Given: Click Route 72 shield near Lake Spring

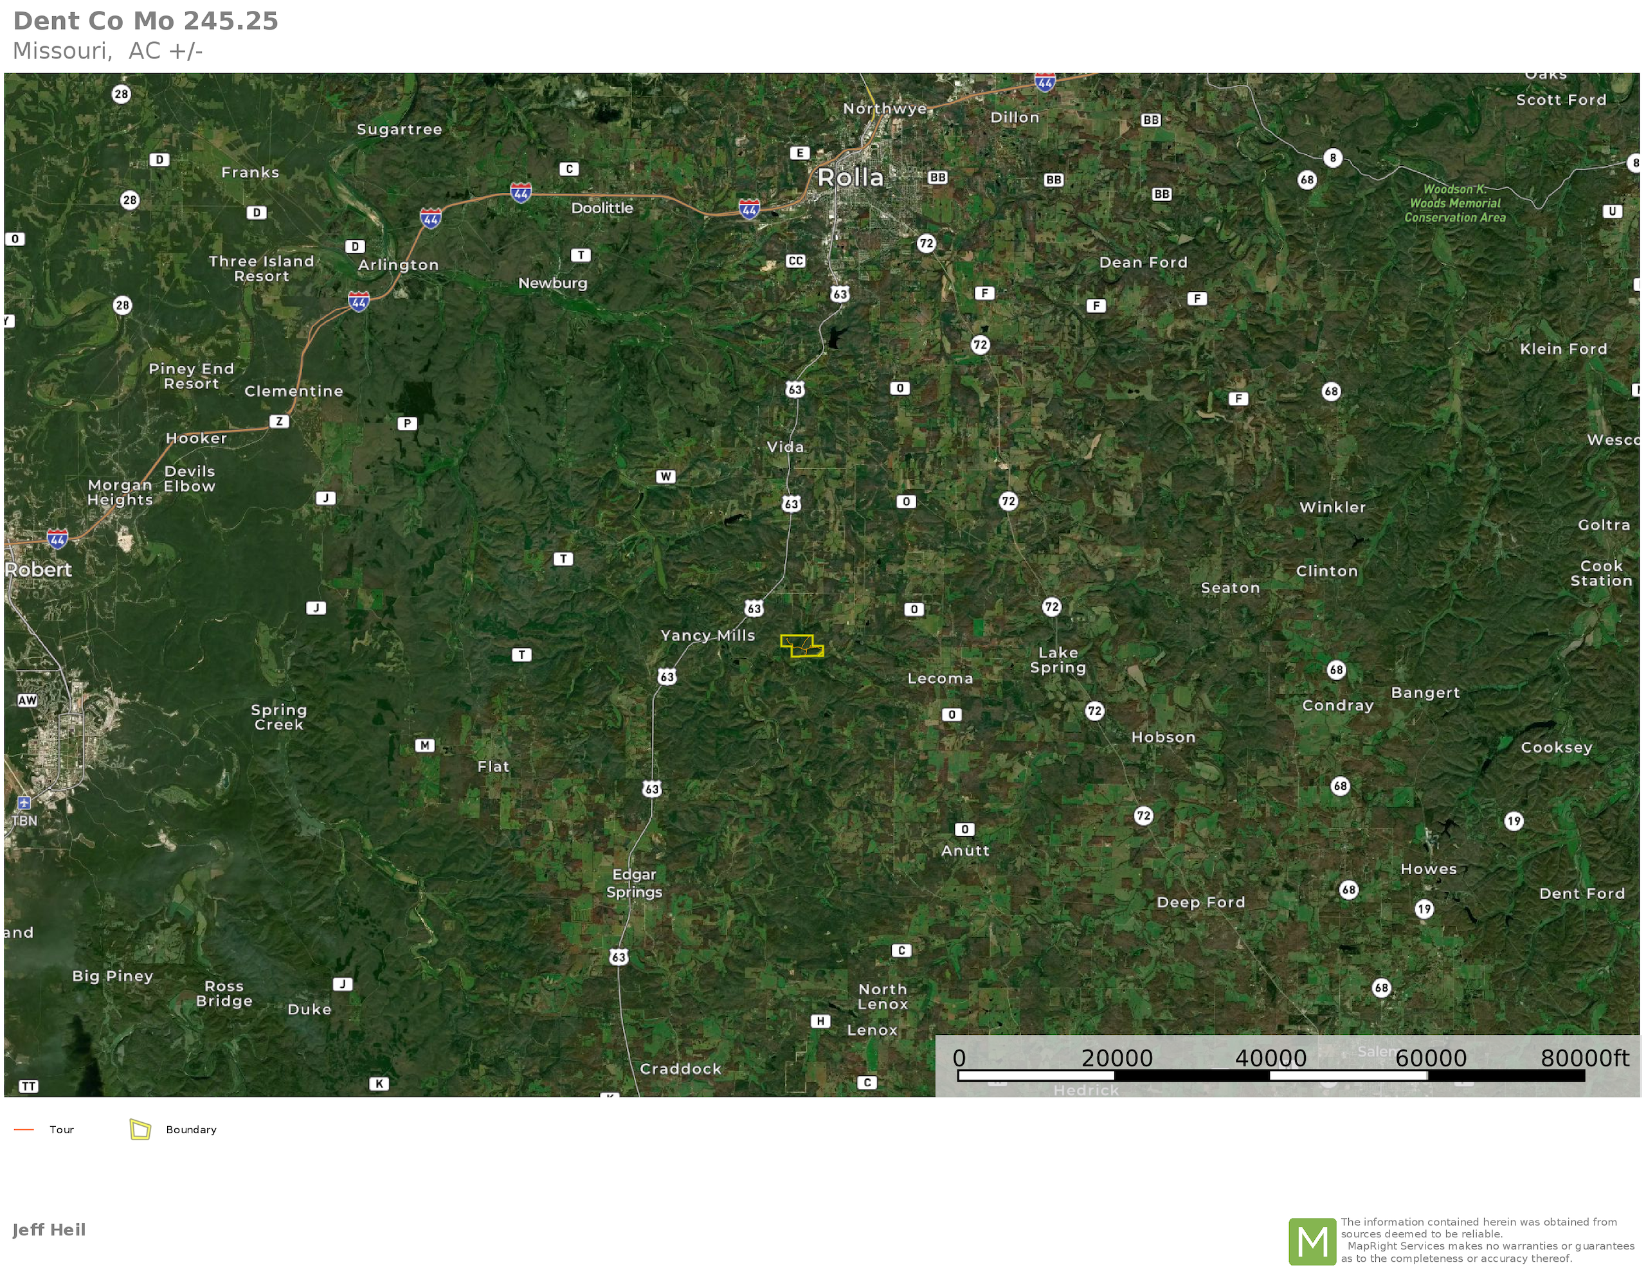Looking at the screenshot, I should pos(1051,607).
